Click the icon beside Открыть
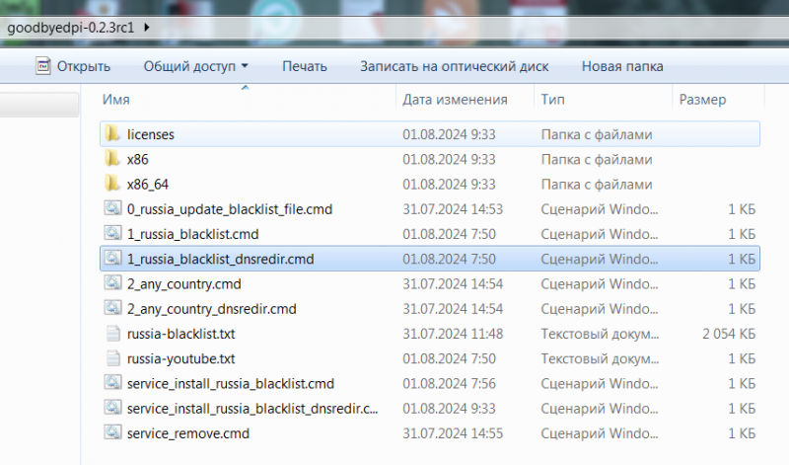The height and width of the screenshot is (465, 789). point(42,66)
